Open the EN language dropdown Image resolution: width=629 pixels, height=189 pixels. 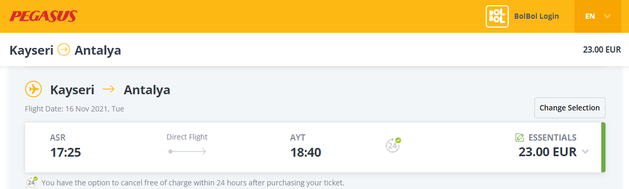[598, 16]
